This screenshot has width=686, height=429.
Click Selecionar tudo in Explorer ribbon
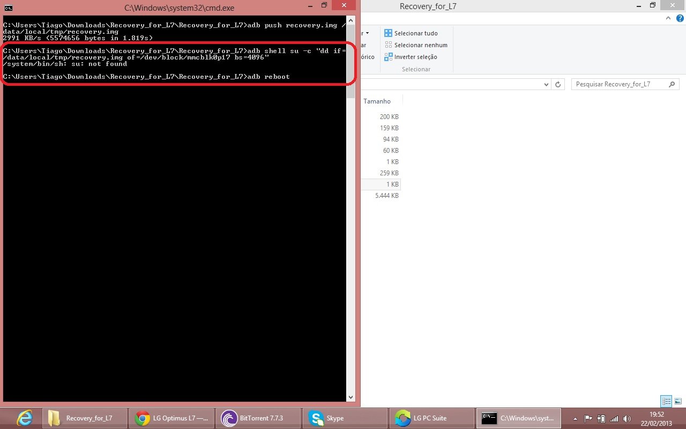click(411, 33)
